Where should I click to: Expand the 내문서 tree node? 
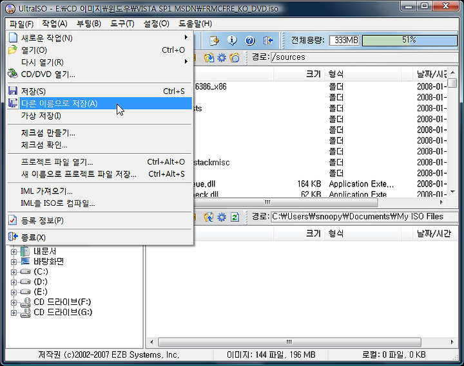[14, 252]
